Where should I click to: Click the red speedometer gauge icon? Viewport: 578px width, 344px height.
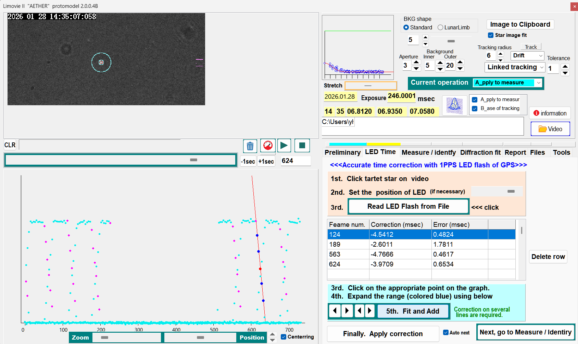pyautogui.click(x=268, y=146)
